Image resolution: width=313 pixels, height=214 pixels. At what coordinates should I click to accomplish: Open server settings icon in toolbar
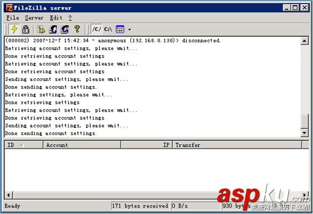[41, 29]
